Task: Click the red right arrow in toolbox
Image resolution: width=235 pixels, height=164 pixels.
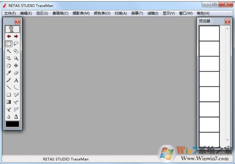Action: [16, 36]
